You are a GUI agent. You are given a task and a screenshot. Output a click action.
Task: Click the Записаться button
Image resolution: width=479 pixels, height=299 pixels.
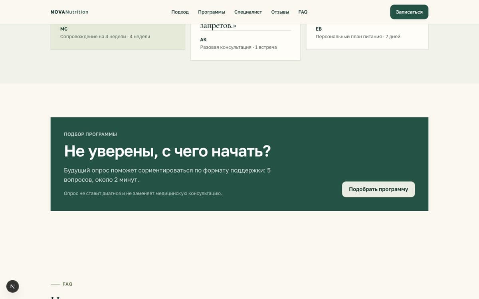coord(409,12)
